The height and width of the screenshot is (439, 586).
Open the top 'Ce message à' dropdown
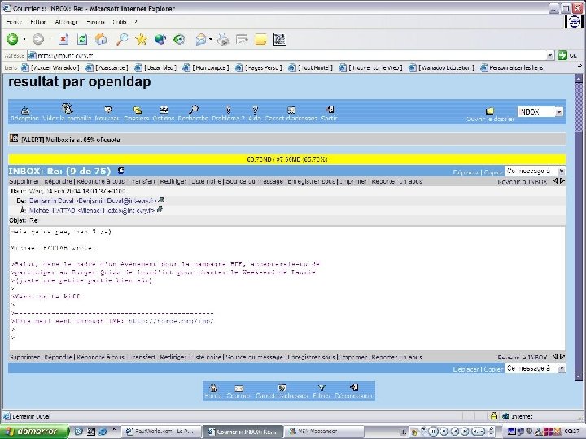[x=562, y=171]
